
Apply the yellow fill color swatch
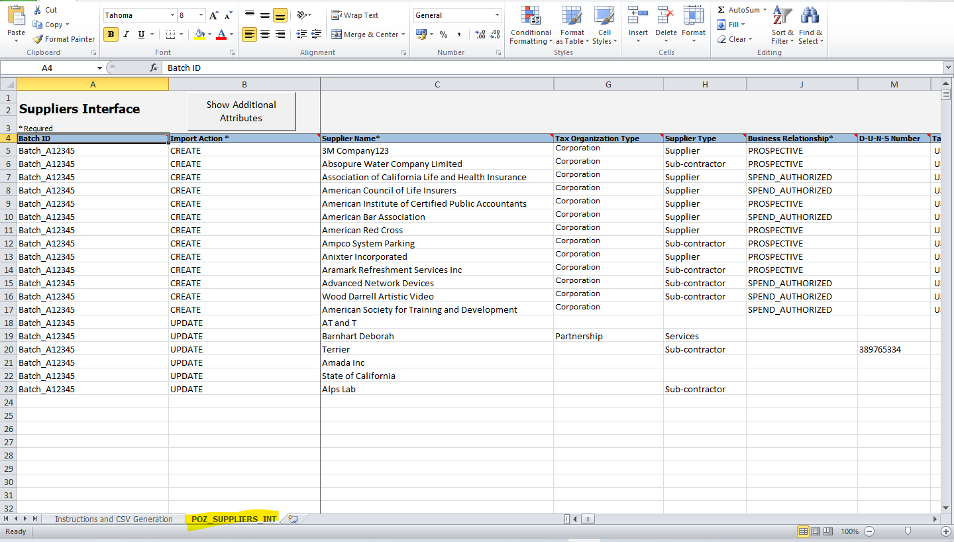[x=199, y=34]
